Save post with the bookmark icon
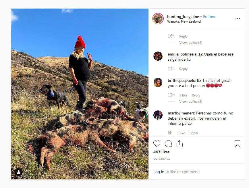The height and width of the screenshot is (188, 249). point(237,144)
